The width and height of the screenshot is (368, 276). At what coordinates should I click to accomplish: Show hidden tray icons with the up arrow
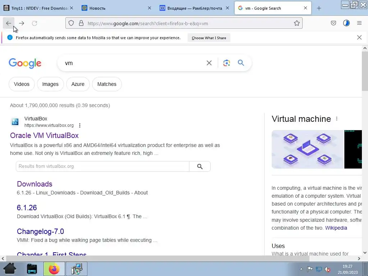point(302,269)
